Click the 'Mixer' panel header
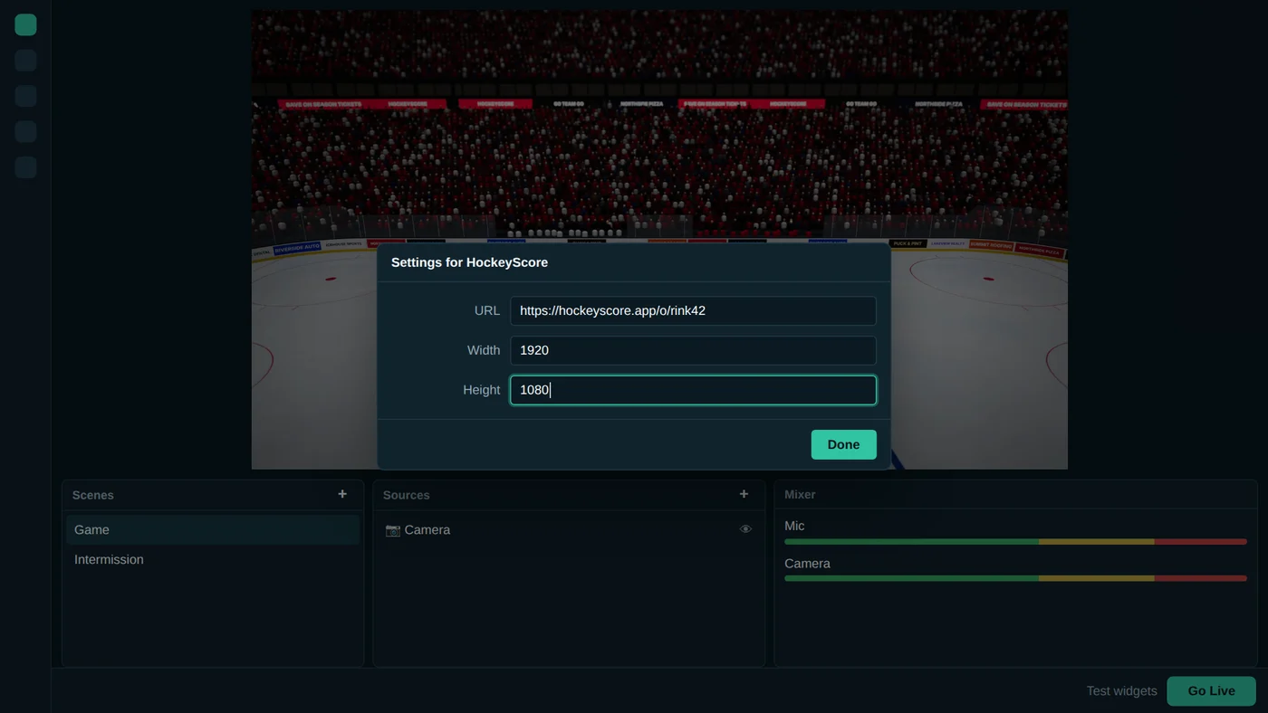Screen dimensions: 1268x713 (x=800, y=495)
